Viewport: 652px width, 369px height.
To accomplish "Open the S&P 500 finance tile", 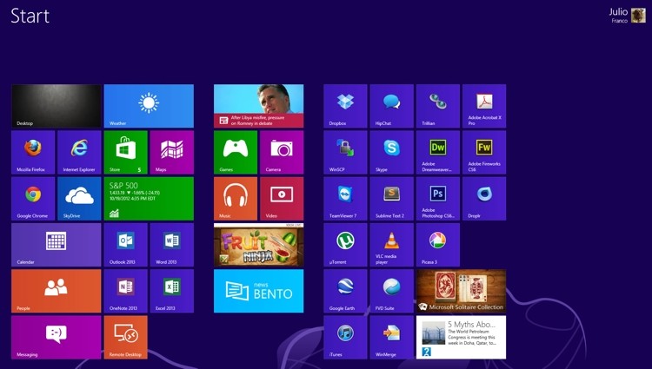I will click(149, 199).
